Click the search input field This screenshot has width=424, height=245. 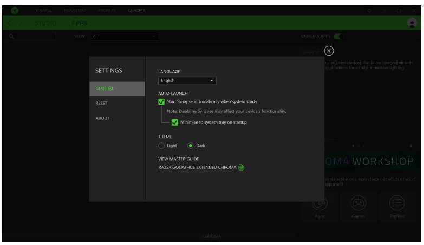tap(31, 36)
